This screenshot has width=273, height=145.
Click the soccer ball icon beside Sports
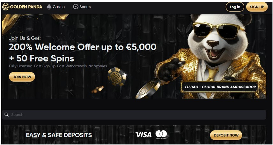coord(76,7)
